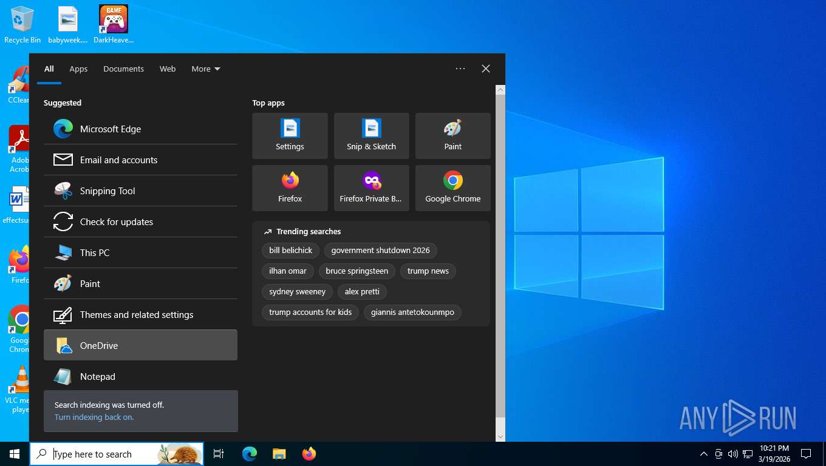Search trending topic giannis antetokounmpo
This screenshot has width=826, height=466.
(x=413, y=312)
